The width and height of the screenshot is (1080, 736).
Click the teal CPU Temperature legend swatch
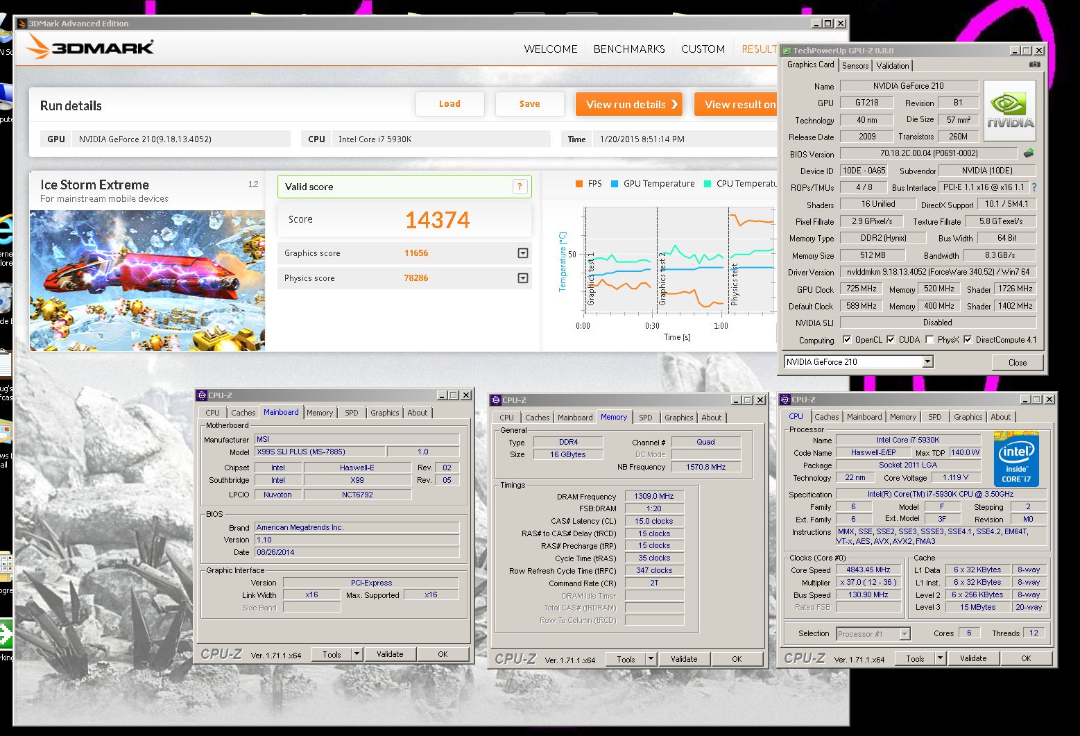(707, 184)
